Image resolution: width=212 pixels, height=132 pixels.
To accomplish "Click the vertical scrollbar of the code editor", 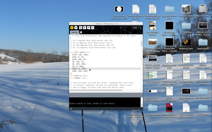I will coord(142,43).
